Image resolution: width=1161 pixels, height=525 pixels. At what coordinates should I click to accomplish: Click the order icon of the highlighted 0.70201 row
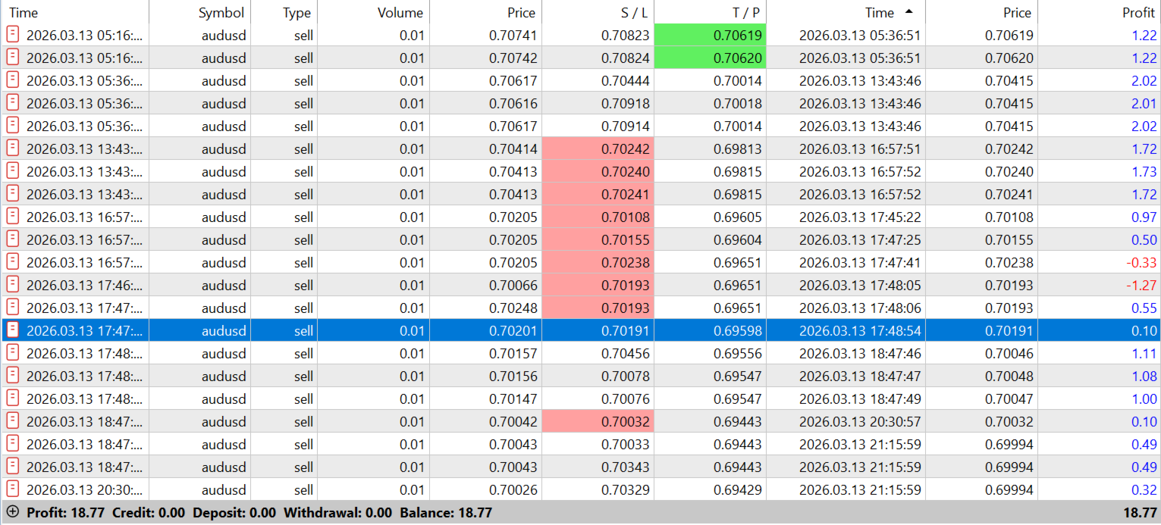point(13,330)
